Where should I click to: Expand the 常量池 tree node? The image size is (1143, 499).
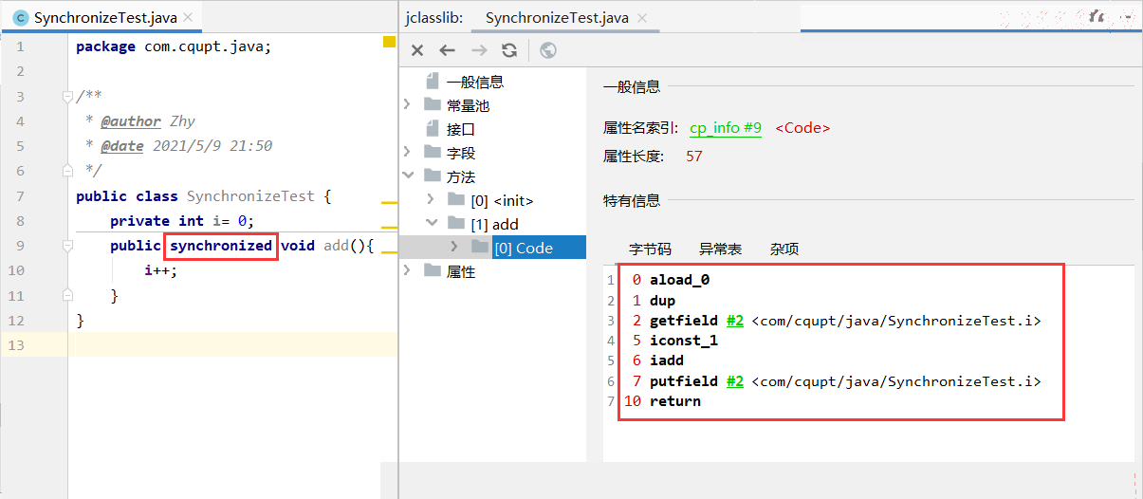tap(408, 105)
